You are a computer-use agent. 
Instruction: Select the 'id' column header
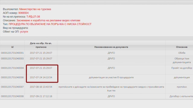point(12,47)
